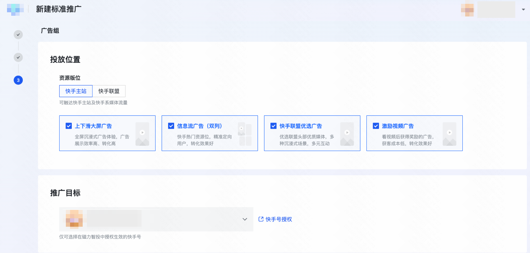Switch to the 快手联盟 tab
This screenshot has height=253, width=530.
109,91
